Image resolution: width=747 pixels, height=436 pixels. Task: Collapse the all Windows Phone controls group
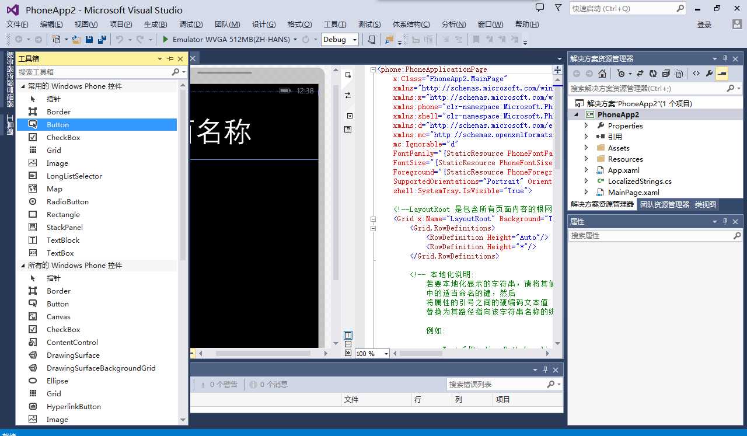click(23, 265)
